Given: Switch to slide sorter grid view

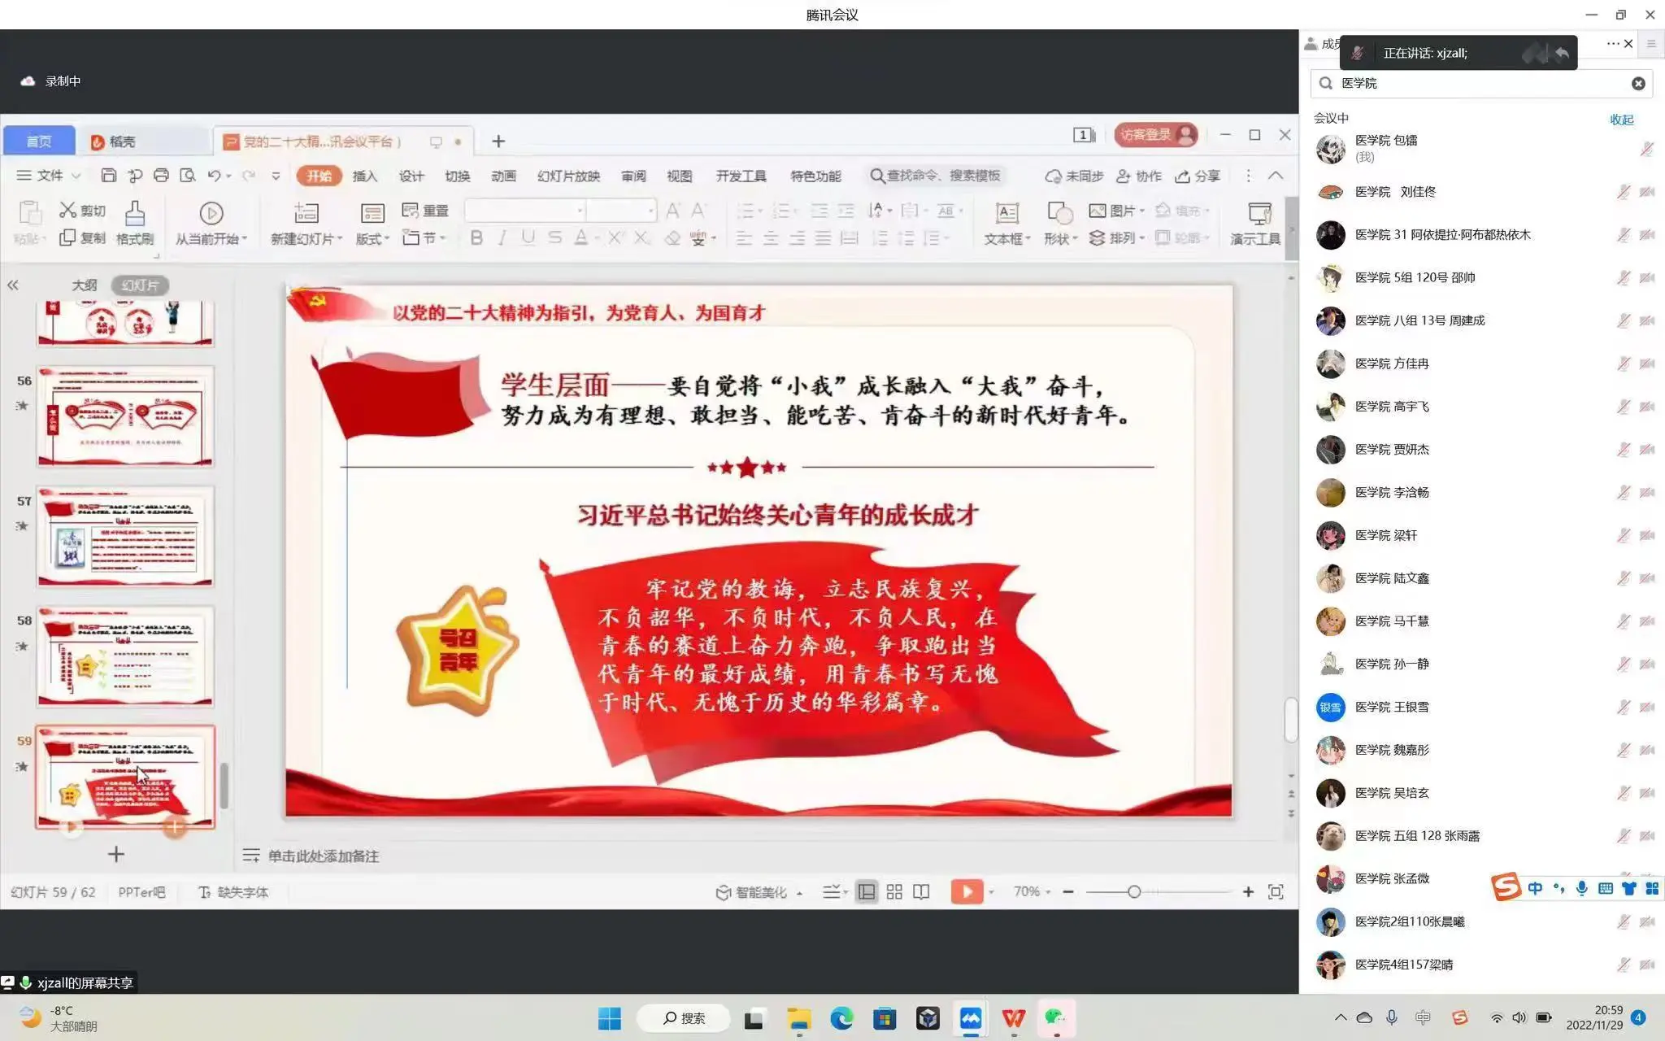Looking at the screenshot, I should [894, 892].
